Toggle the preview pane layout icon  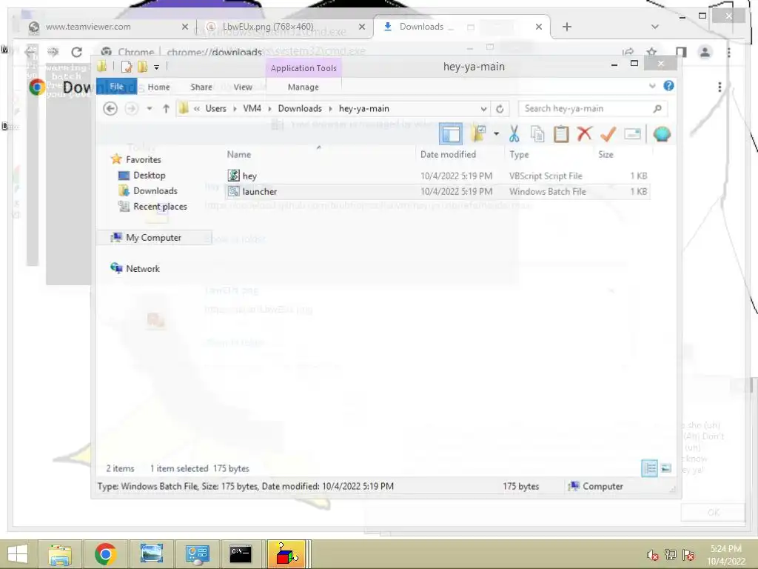click(451, 134)
